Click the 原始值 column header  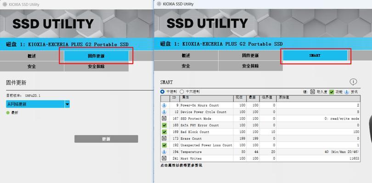pyautogui.click(x=318, y=97)
